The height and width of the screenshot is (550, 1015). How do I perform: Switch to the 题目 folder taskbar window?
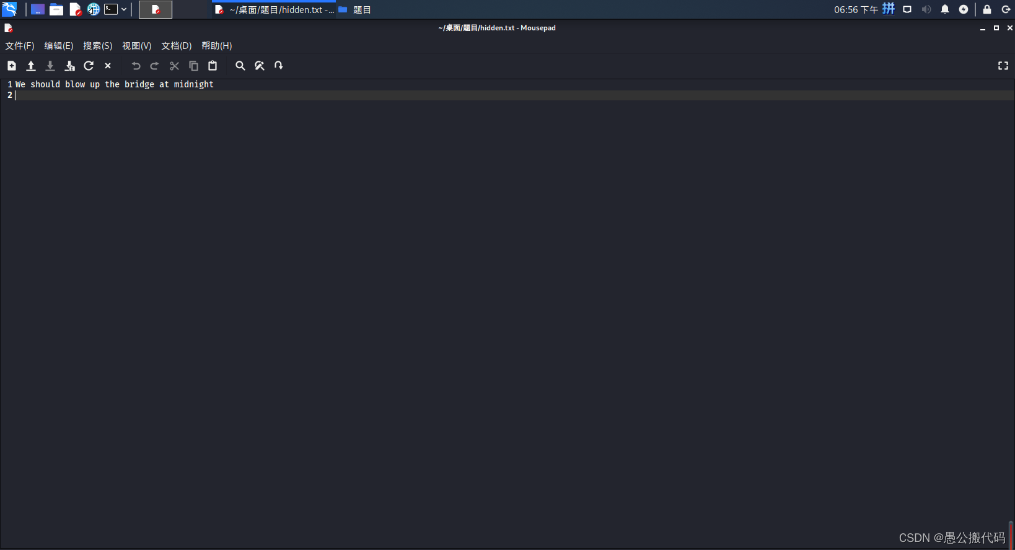pos(355,10)
